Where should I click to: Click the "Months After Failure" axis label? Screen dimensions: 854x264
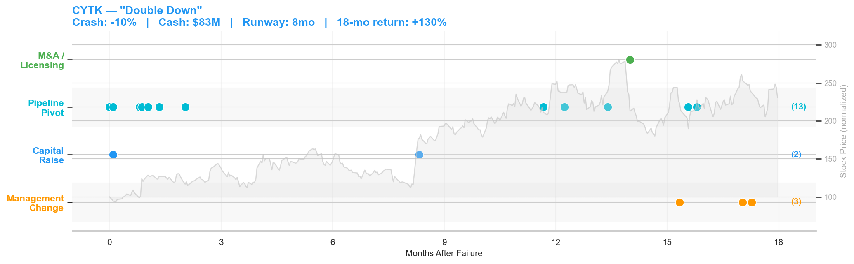[444, 253]
